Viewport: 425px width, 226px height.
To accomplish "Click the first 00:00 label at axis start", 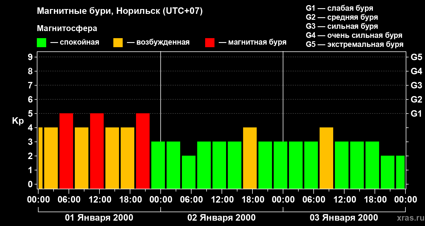I will 38,200.
